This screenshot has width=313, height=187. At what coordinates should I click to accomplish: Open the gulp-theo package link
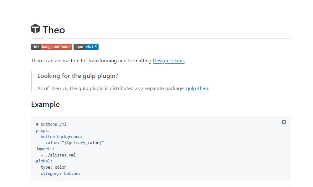[x=197, y=89]
